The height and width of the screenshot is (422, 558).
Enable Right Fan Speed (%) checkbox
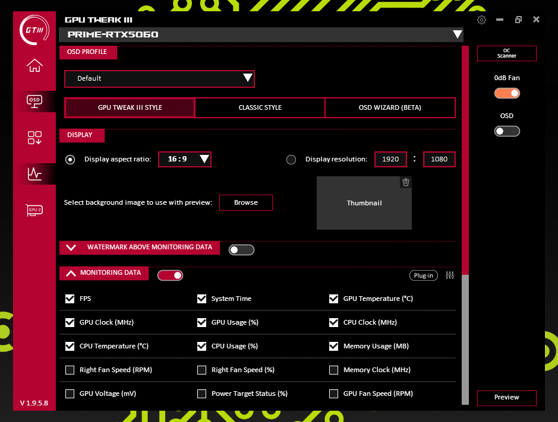202,370
